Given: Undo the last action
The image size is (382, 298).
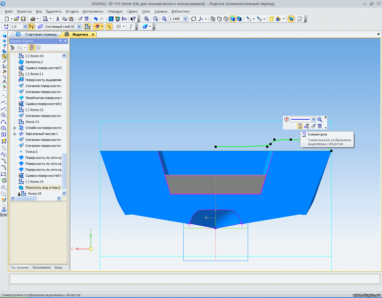Looking at the screenshot, I should point(95,19).
